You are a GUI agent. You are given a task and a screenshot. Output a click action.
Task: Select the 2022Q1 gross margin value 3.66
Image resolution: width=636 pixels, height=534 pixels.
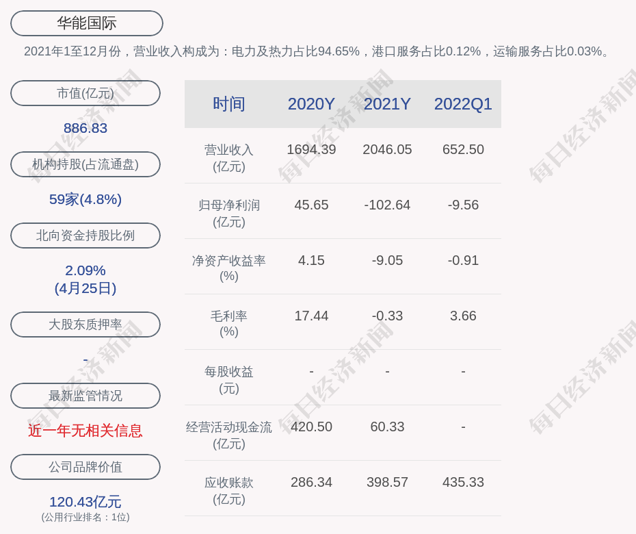coord(463,316)
